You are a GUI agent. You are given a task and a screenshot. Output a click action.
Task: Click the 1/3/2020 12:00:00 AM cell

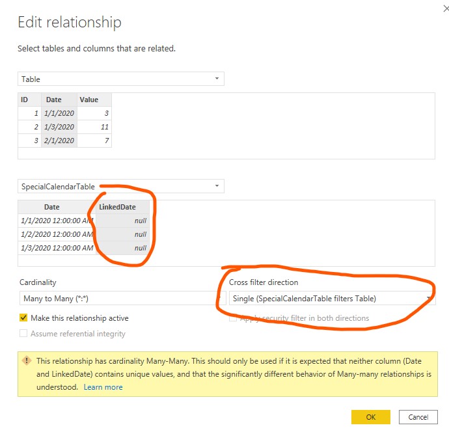click(x=57, y=248)
